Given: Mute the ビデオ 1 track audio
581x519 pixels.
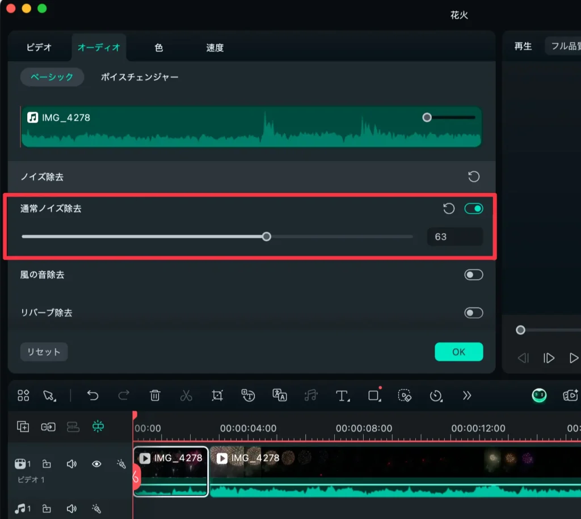Looking at the screenshot, I should 71,464.
